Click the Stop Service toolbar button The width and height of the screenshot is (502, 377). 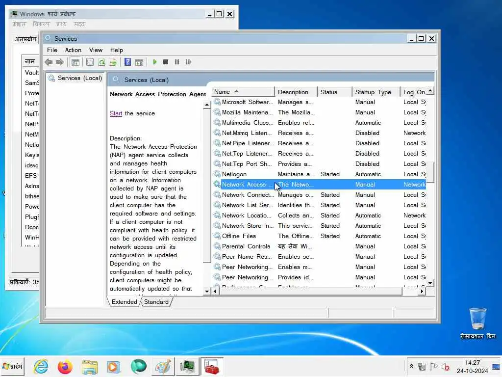pyautogui.click(x=166, y=62)
